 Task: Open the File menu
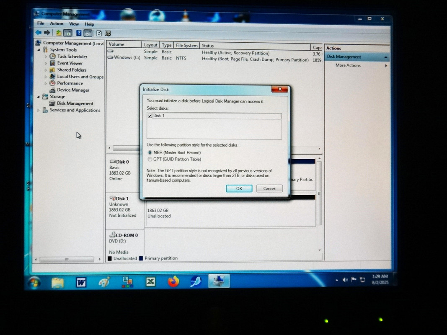[41, 23]
